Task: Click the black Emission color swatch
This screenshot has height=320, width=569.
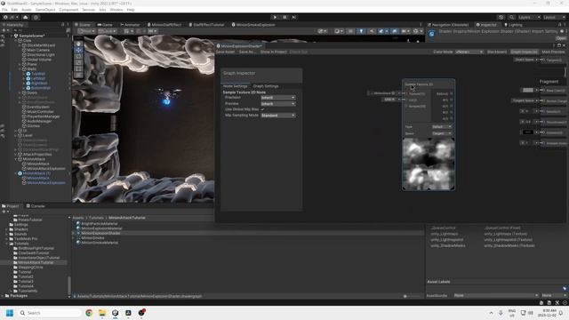Action: tap(528, 132)
